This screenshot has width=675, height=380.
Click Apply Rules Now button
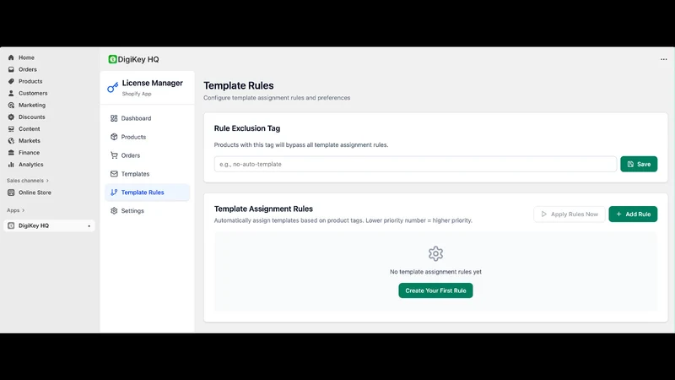(x=569, y=214)
